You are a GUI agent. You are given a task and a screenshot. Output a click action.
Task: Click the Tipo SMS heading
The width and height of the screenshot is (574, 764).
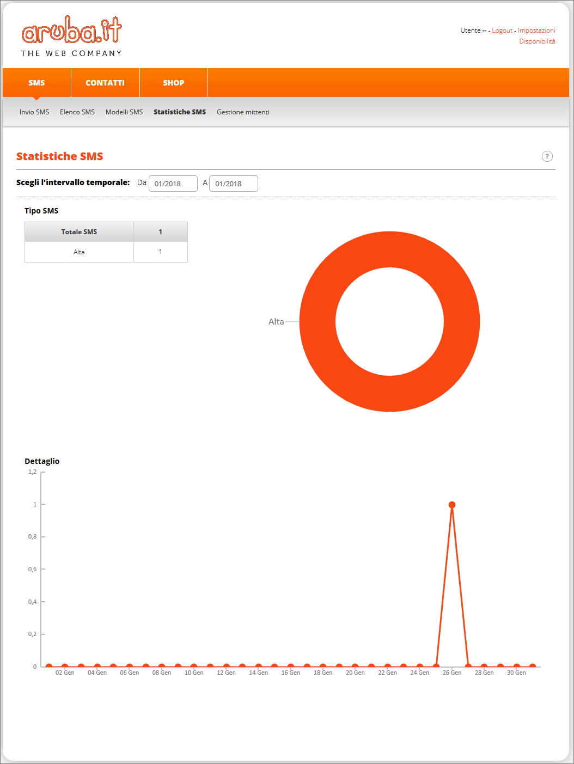click(41, 211)
